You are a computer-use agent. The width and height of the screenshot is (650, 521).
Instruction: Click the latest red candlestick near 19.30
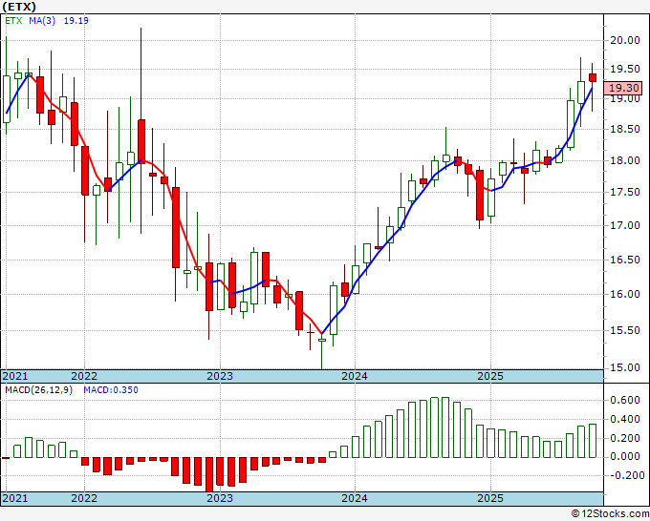593,78
